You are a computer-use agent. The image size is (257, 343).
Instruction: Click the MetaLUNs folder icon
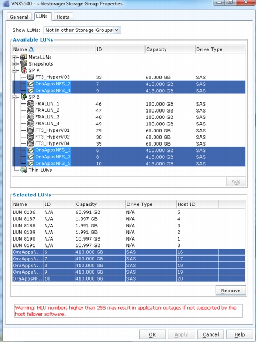(23, 57)
